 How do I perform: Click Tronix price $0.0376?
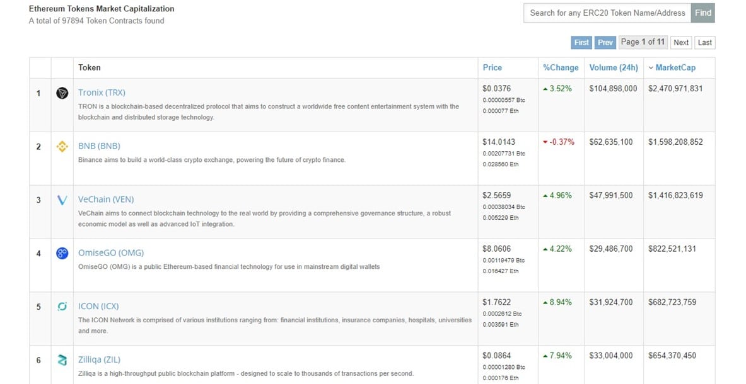coord(496,88)
